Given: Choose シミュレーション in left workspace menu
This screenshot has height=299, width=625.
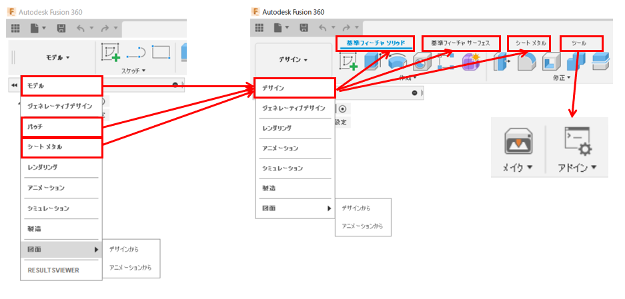Looking at the screenshot, I should click(x=61, y=208).
